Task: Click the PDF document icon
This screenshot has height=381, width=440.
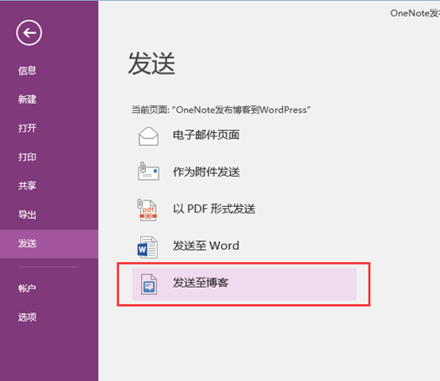Action: click(x=148, y=210)
